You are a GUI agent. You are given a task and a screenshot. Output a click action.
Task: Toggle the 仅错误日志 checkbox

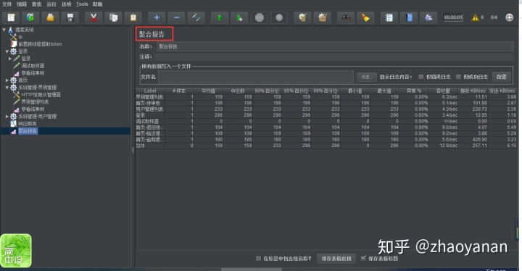coord(420,77)
